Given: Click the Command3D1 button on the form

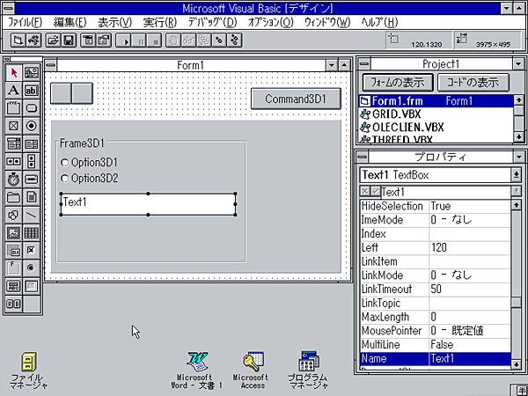Looking at the screenshot, I should [296, 99].
